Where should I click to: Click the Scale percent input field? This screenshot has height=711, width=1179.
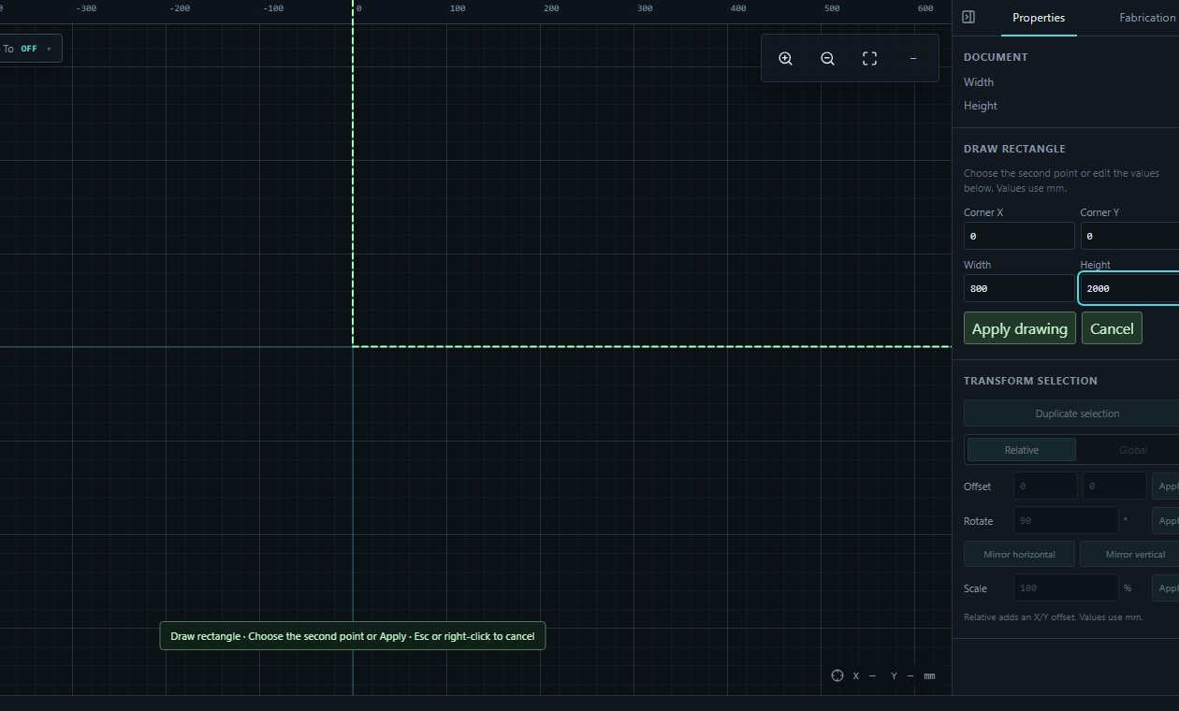click(1066, 588)
